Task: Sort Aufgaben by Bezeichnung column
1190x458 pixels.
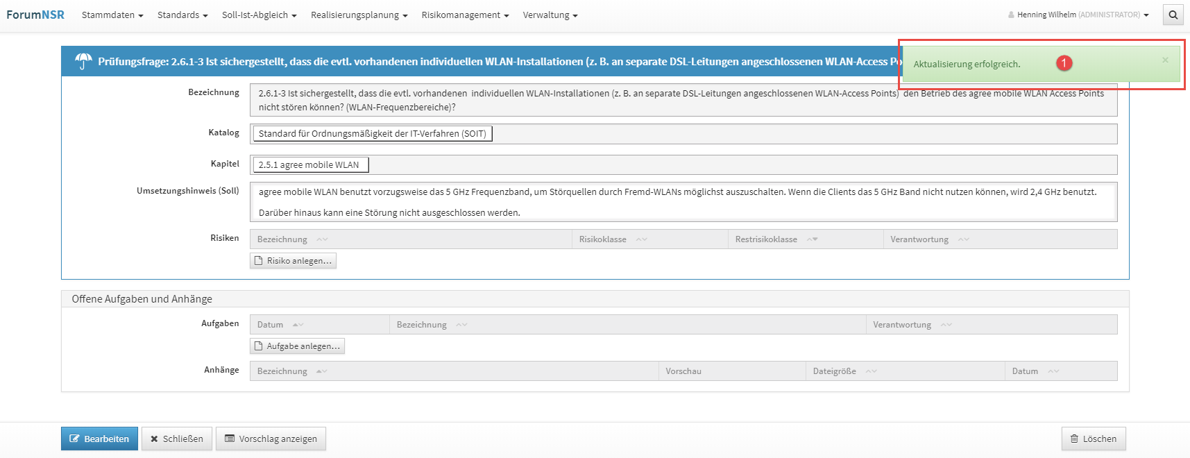Action: [x=627, y=325]
